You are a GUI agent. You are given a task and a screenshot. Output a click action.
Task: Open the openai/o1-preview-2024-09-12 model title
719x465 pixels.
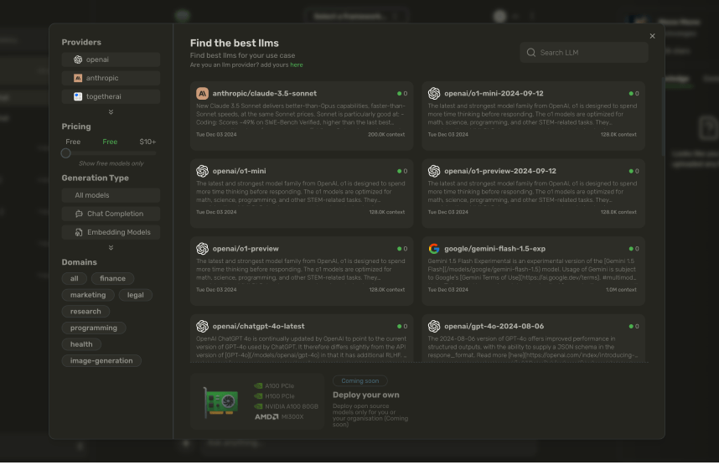(499, 171)
